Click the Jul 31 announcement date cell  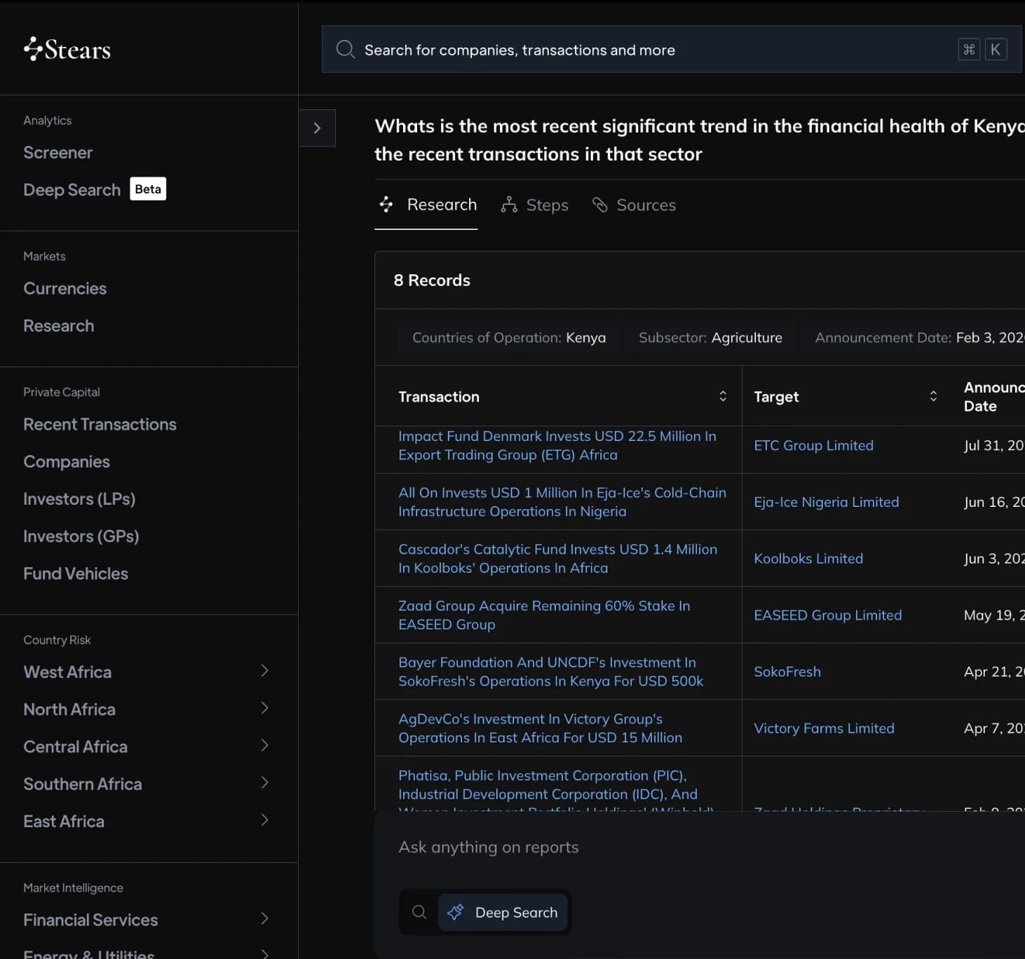[993, 445]
